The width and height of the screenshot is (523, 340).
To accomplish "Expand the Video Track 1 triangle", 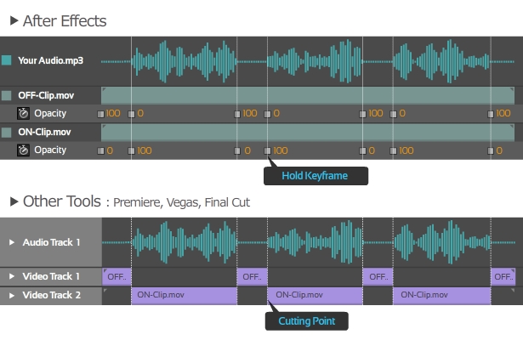I will pyautogui.click(x=12, y=276).
